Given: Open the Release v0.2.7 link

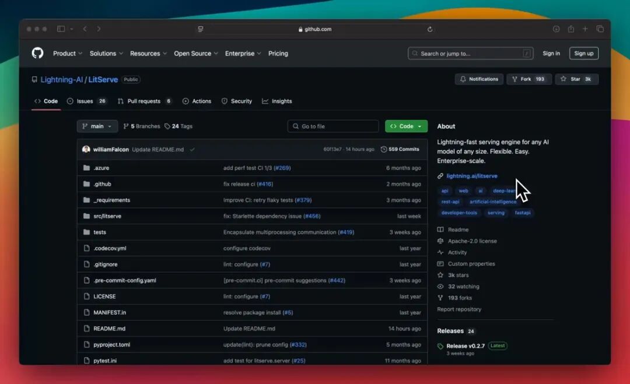Looking at the screenshot, I should point(466,346).
